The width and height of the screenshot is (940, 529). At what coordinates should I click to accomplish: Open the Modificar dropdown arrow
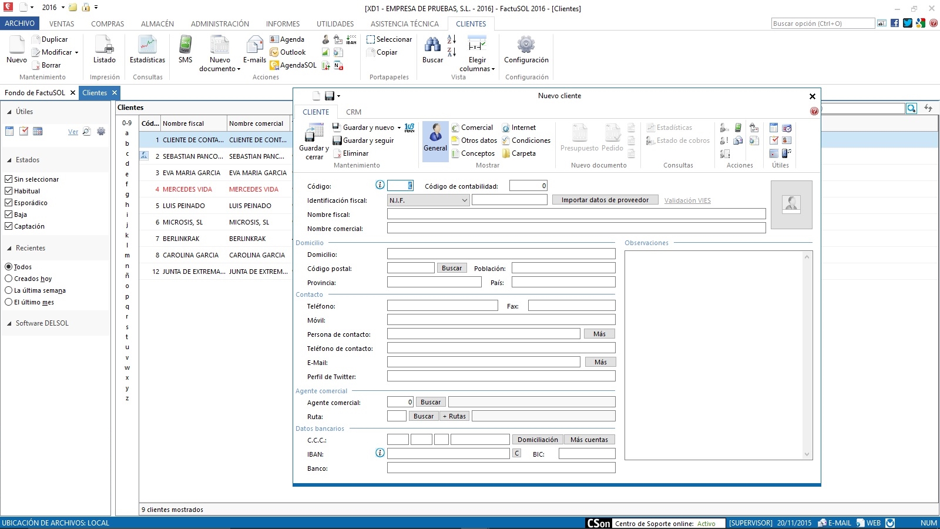click(76, 53)
